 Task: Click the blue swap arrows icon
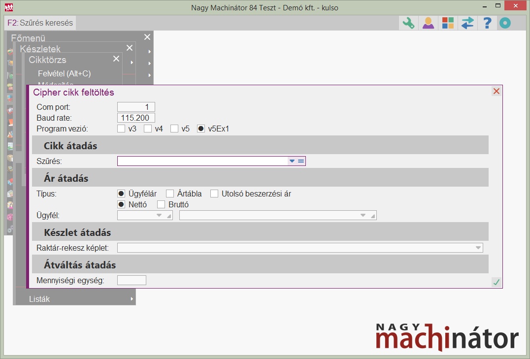(x=467, y=23)
